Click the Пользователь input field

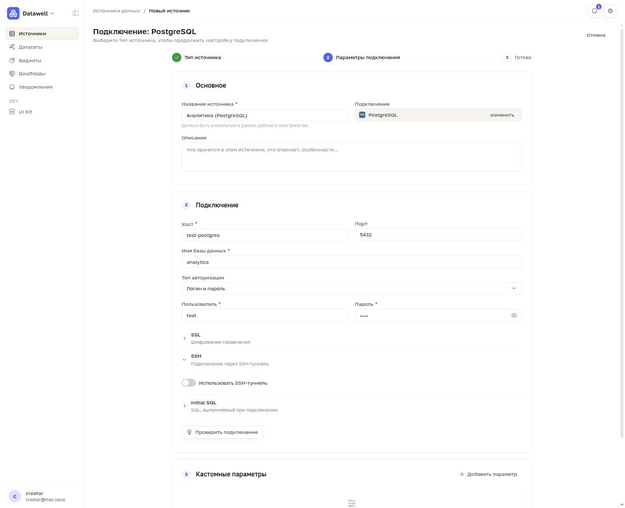(x=265, y=315)
